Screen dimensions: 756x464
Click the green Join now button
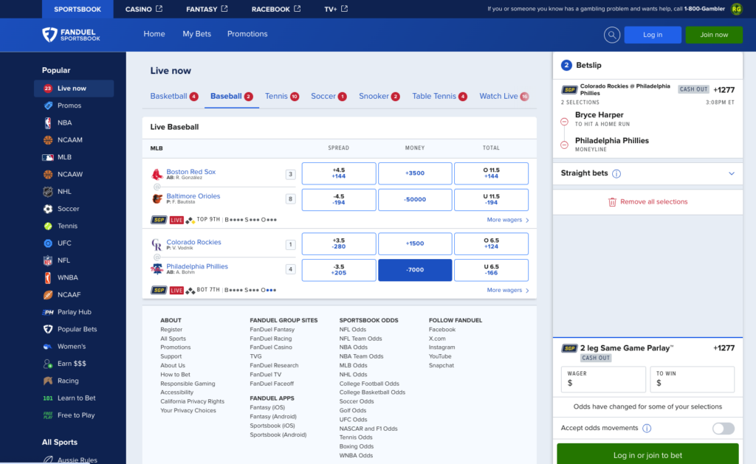pyautogui.click(x=713, y=35)
